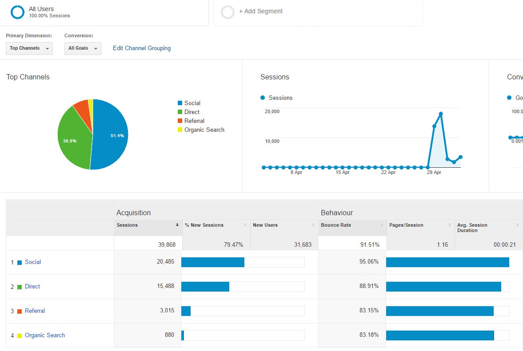Click the total sessions 39,868 value
Screen dimensions: 523x351
pyautogui.click(x=167, y=245)
